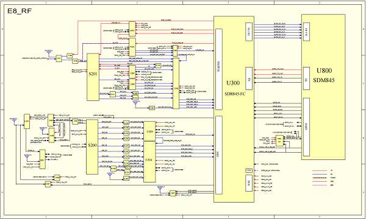
Task: Click the SDM845 part name text
Action: pos(325,80)
